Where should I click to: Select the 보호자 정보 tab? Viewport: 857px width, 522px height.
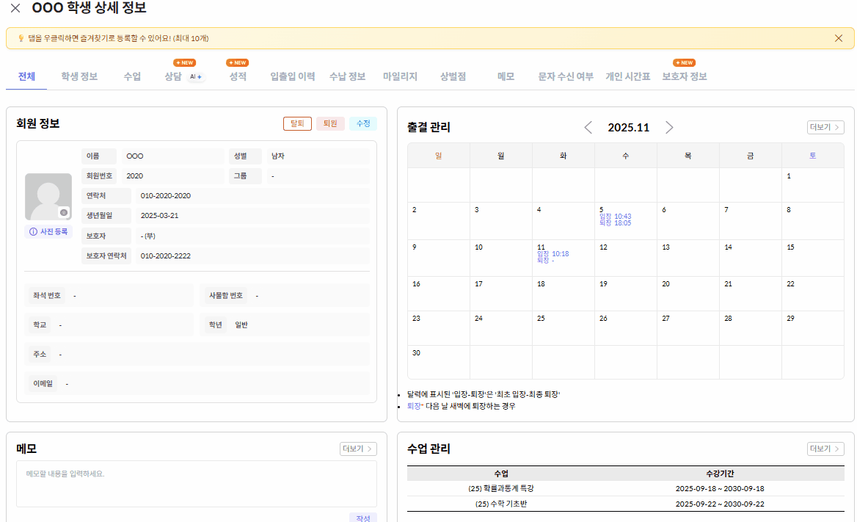click(684, 76)
